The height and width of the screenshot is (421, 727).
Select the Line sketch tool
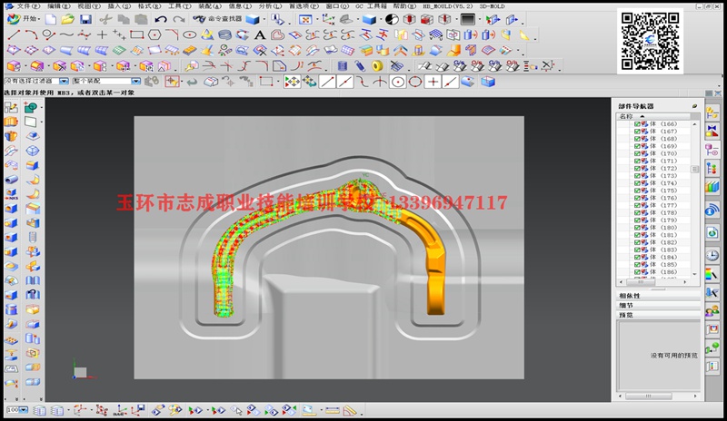tap(14, 34)
